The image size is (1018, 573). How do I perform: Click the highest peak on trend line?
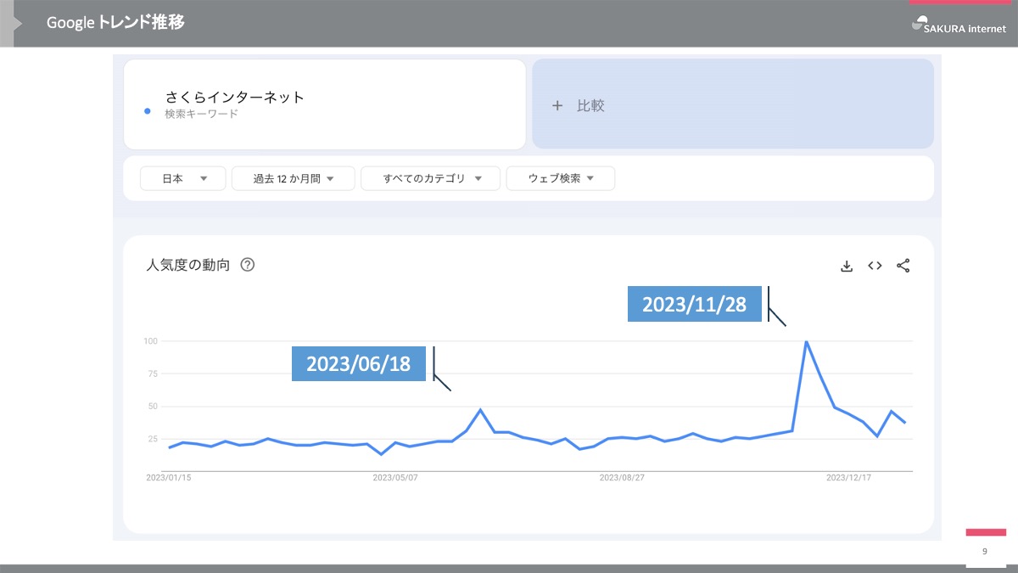(806, 341)
